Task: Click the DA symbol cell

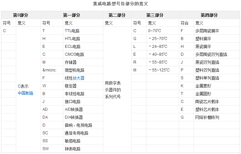Action: click(x=52, y=117)
